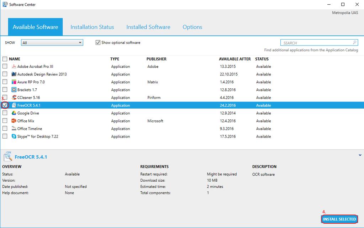The height and width of the screenshot is (228, 364).
Task: Uncheck the FreeOCR 5.4.1 checkbox
Action: (5, 105)
